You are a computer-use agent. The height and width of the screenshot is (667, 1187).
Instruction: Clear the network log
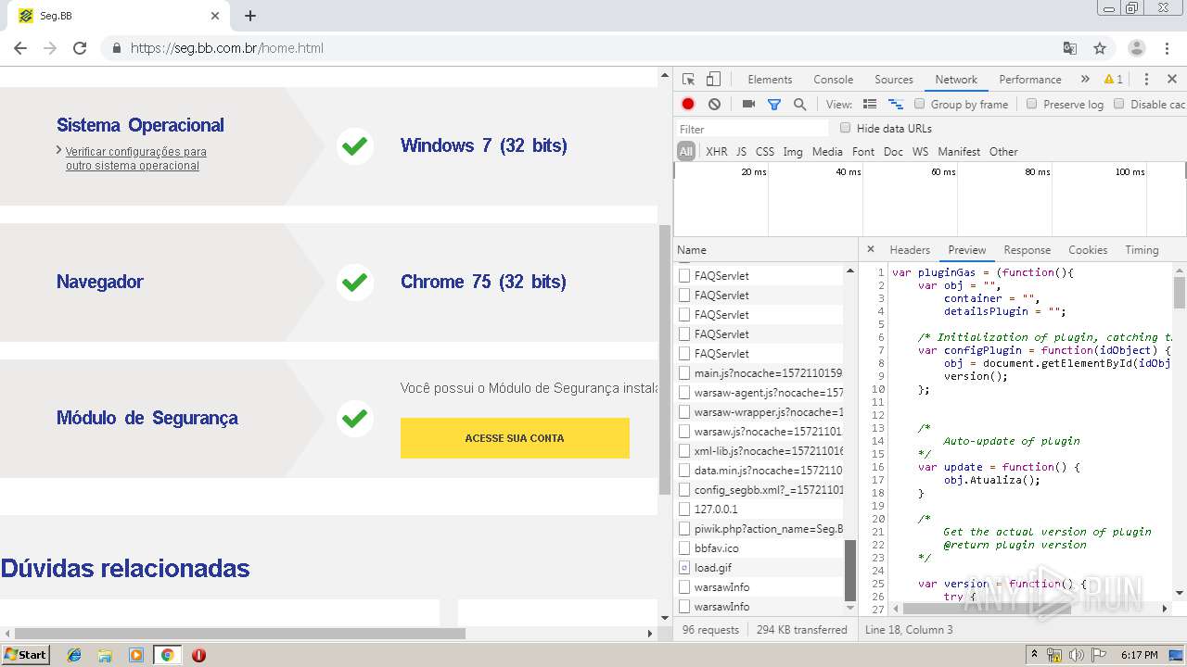[x=714, y=105]
